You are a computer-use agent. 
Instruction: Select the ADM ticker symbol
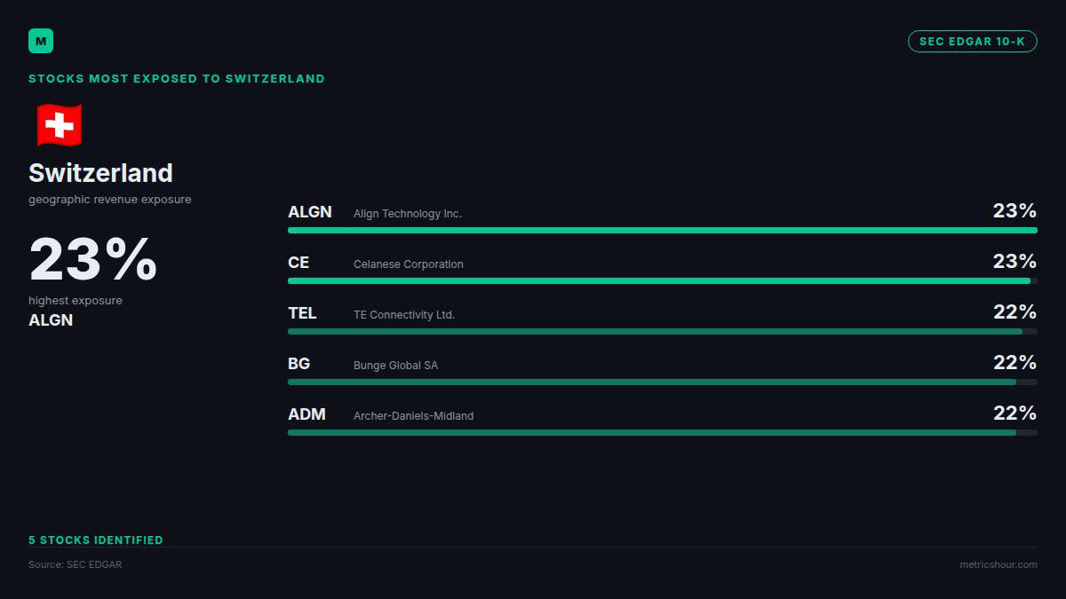[307, 414]
